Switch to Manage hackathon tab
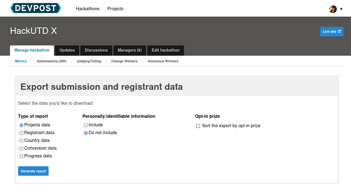This screenshot has width=351, height=189. point(32,50)
